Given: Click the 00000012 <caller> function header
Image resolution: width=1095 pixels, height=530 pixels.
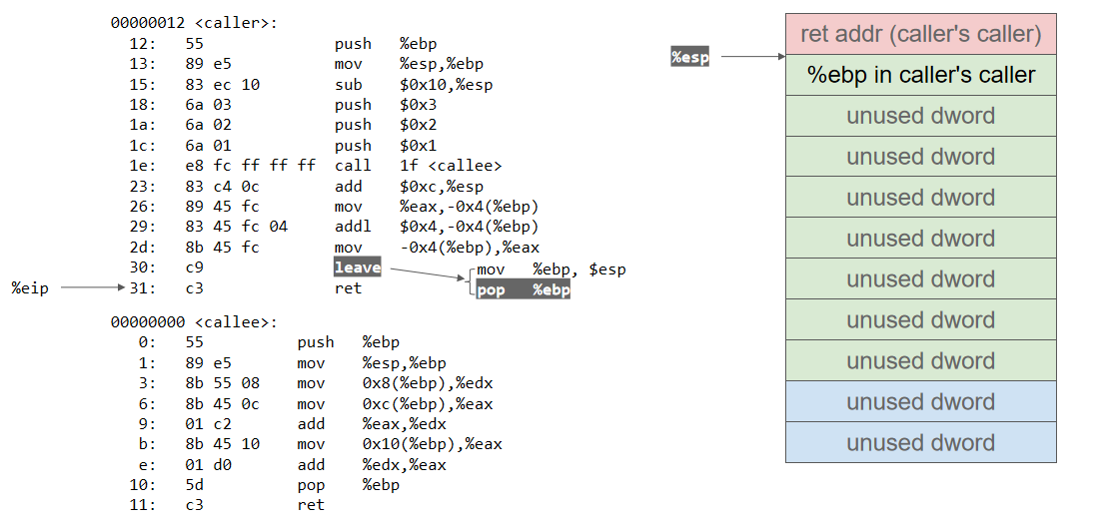Looking at the screenshot, I should click(194, 22).
